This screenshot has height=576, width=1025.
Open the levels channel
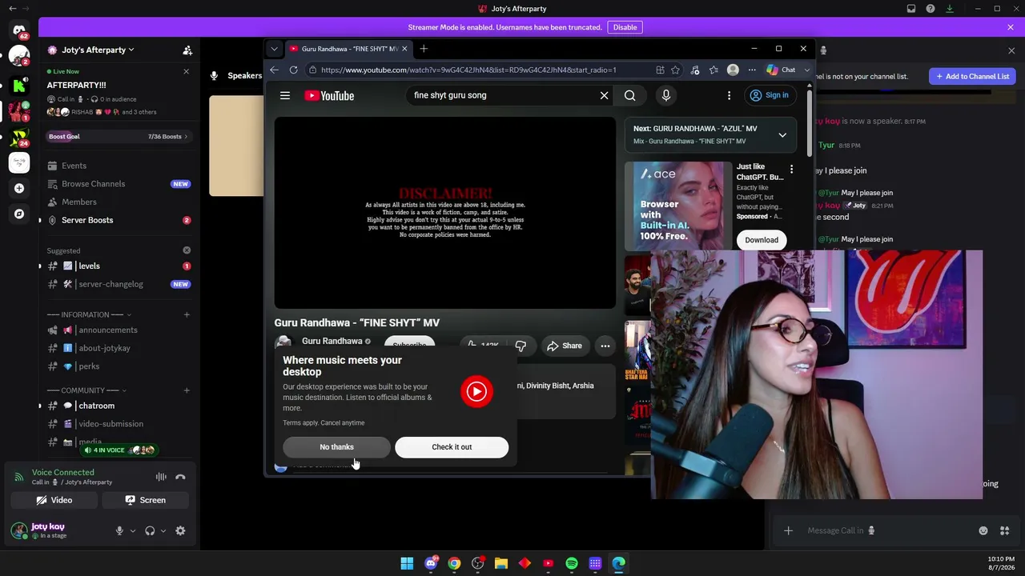click(x=119, y=266)
